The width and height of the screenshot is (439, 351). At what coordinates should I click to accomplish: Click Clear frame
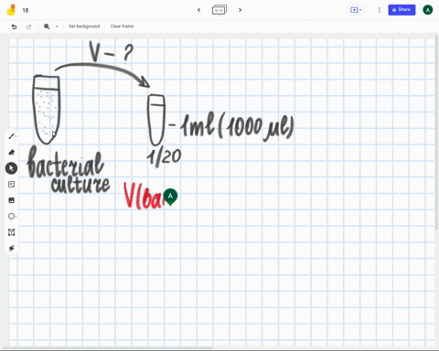point(122,27)
